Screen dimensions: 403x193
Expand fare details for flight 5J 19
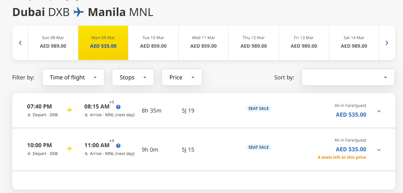(379, 111)
